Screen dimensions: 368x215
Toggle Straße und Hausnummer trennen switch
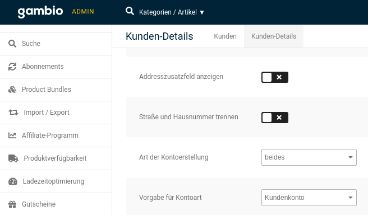pyautogui.click(x=275, y=118)
